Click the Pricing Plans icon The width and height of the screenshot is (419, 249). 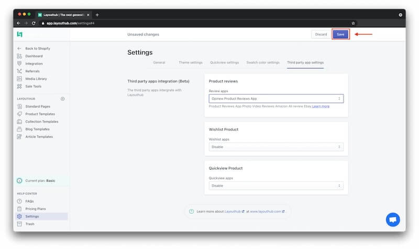(x=19, y=209)
